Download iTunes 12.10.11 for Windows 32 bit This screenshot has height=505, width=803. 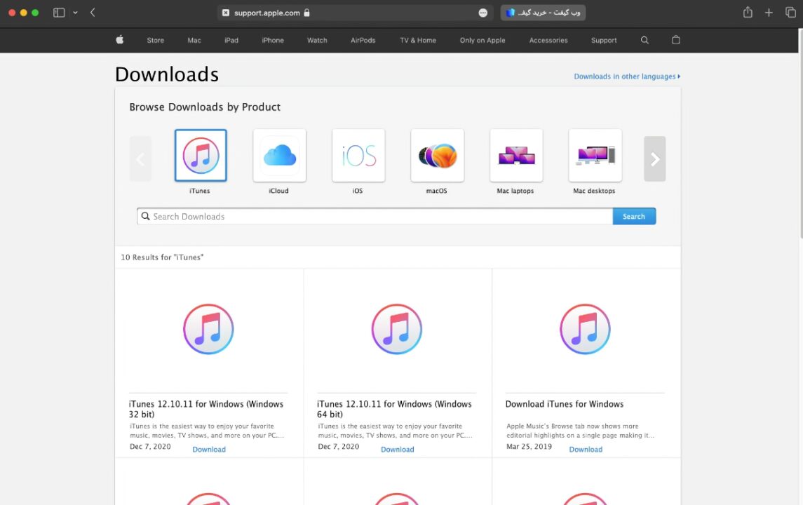[x=209, y=449]
